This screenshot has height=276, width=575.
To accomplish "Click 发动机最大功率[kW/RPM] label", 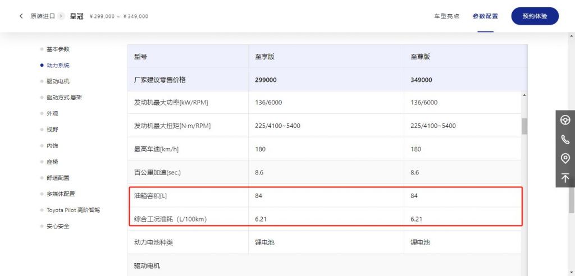I will point(171,103).
